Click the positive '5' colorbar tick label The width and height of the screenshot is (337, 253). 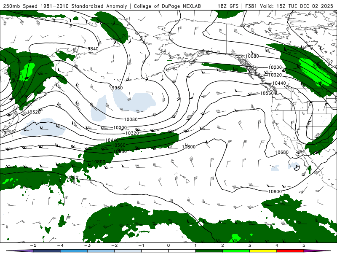tap(304, 245)
